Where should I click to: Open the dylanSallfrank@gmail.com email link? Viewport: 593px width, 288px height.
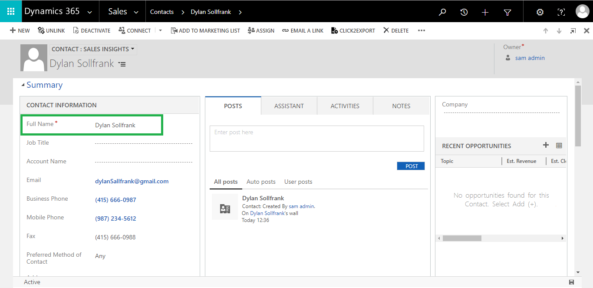click(132, 181)
